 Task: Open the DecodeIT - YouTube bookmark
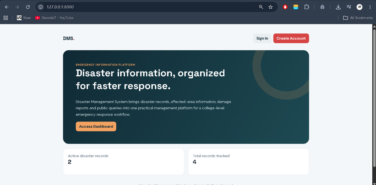[x=54, y=18]
